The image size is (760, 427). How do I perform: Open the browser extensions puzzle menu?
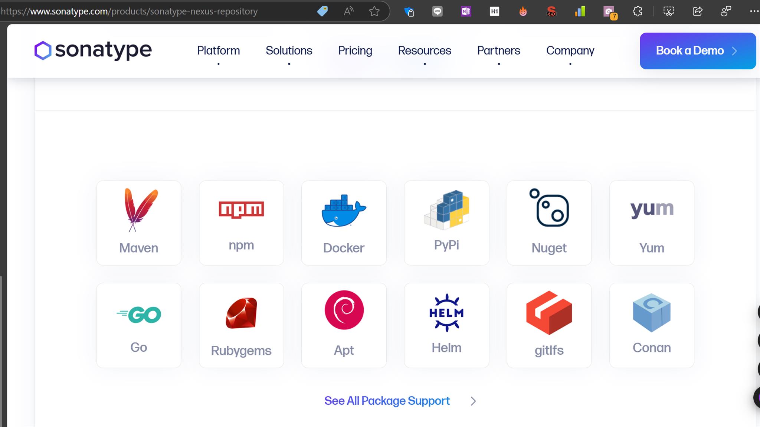[638, 11]
